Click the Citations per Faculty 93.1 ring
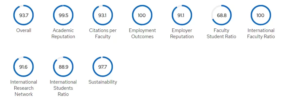The image size is (293, 103). pos(103,15)
